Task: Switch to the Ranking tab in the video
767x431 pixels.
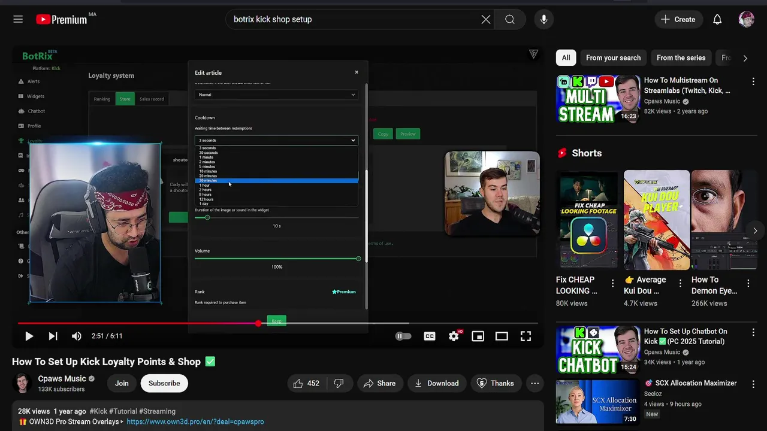Action: (x=102, y=99)
